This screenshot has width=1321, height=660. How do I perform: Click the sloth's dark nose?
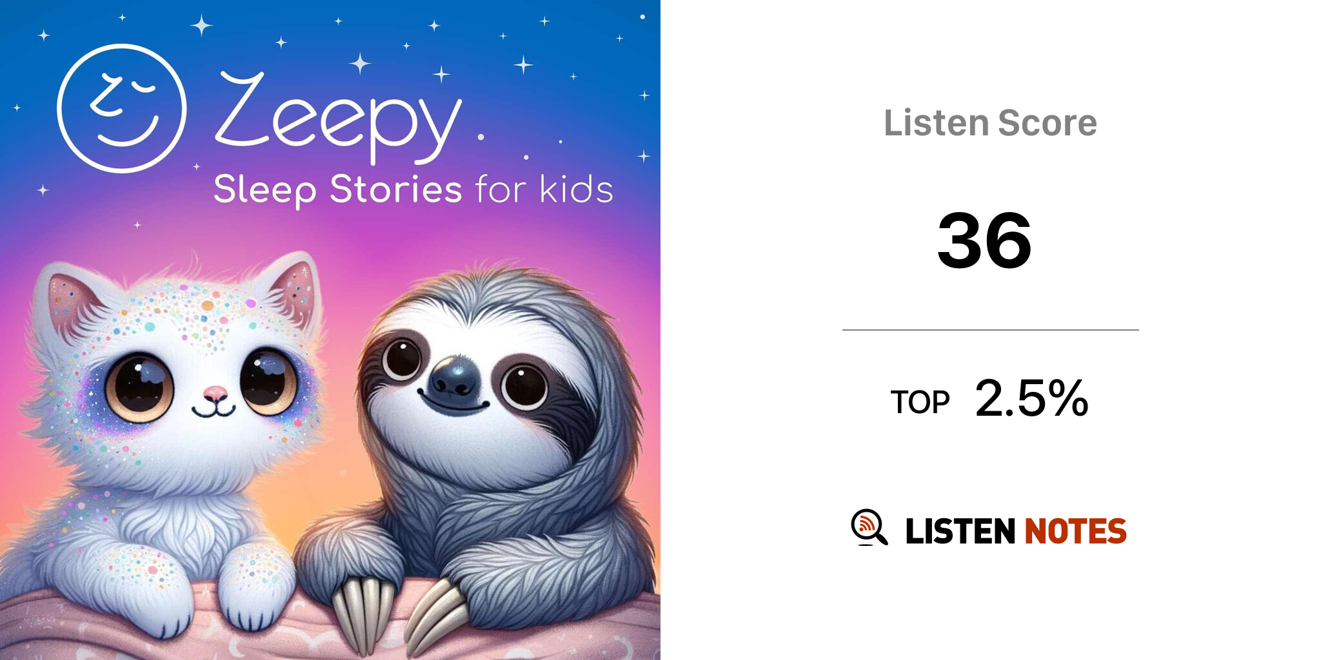coord(456,376)
